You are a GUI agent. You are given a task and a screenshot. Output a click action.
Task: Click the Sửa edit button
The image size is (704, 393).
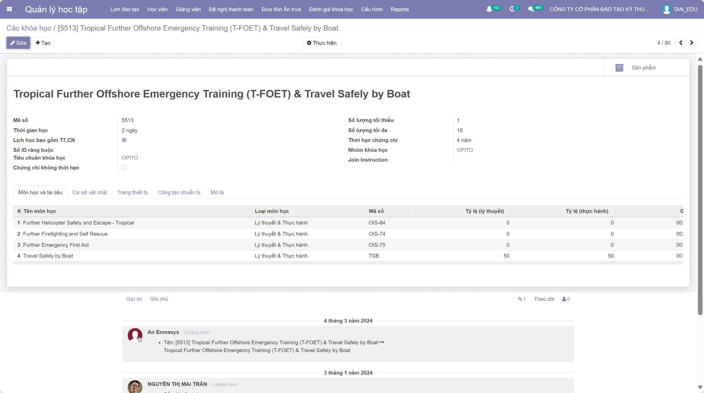(x=18, y=43)
